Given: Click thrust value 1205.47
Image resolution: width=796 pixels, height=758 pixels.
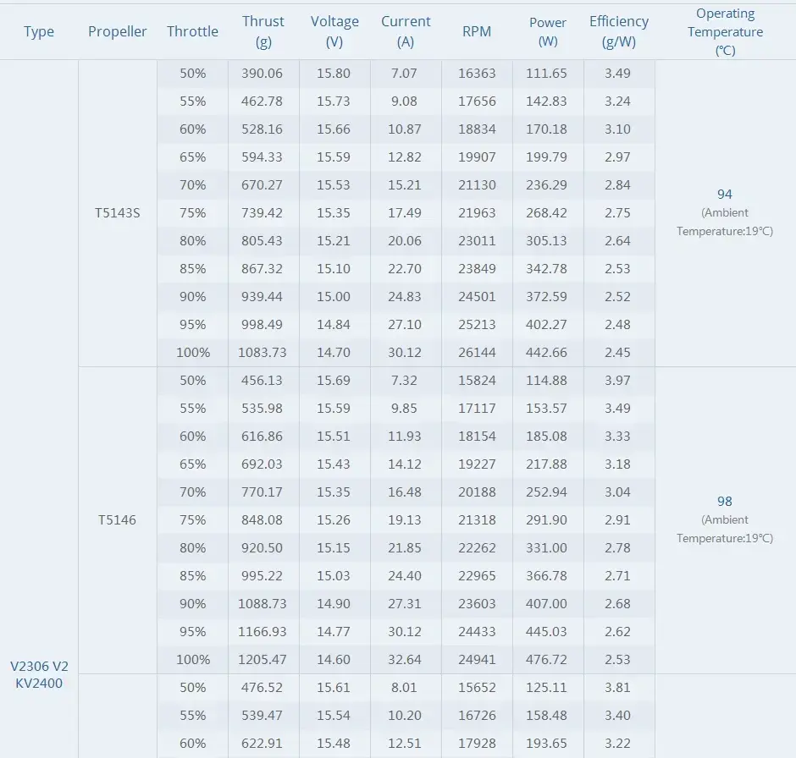Looking at the screenshot, I should (263, 660).
